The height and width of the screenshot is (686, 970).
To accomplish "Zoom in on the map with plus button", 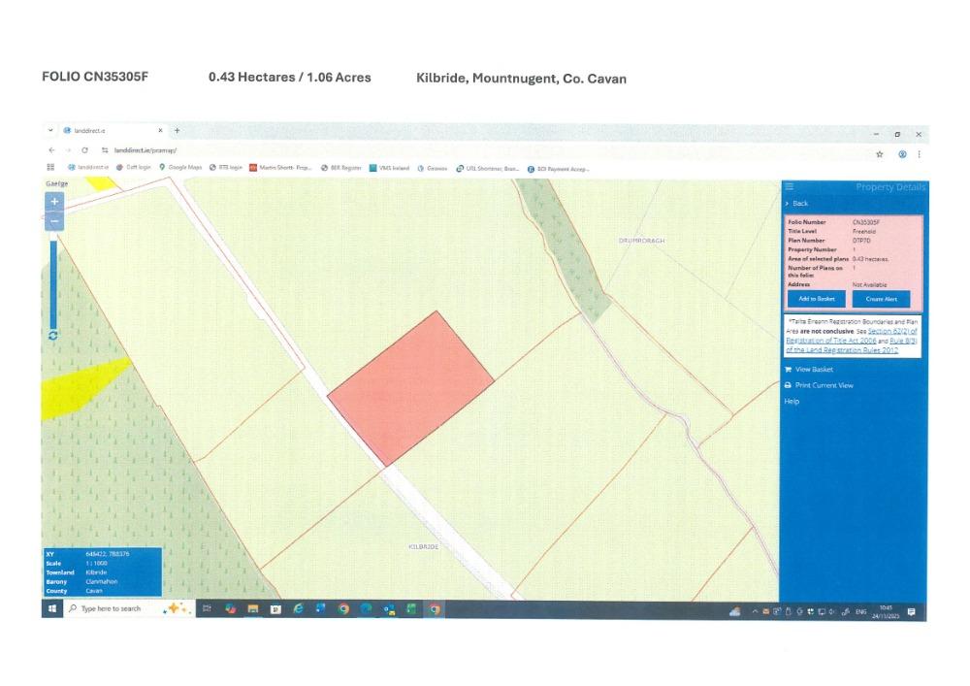I will coord(54,202).
